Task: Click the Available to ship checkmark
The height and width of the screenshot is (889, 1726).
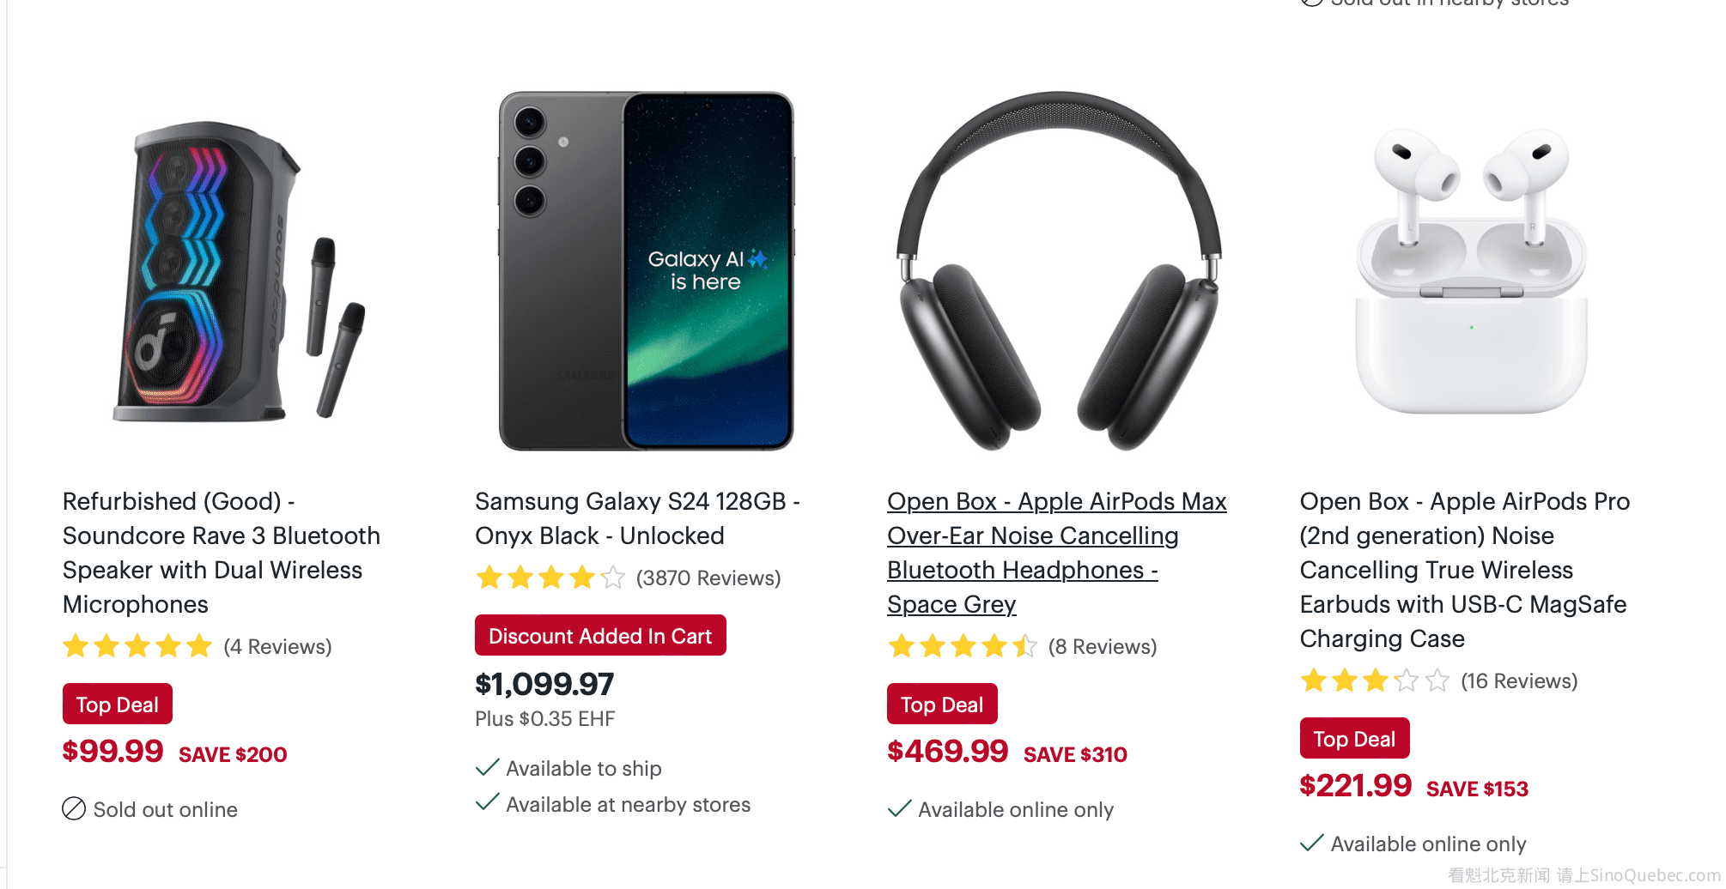Action: 488,767
